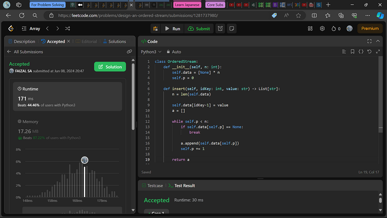
Task: Open the Core Subs tab group
Action: [215, 5]
